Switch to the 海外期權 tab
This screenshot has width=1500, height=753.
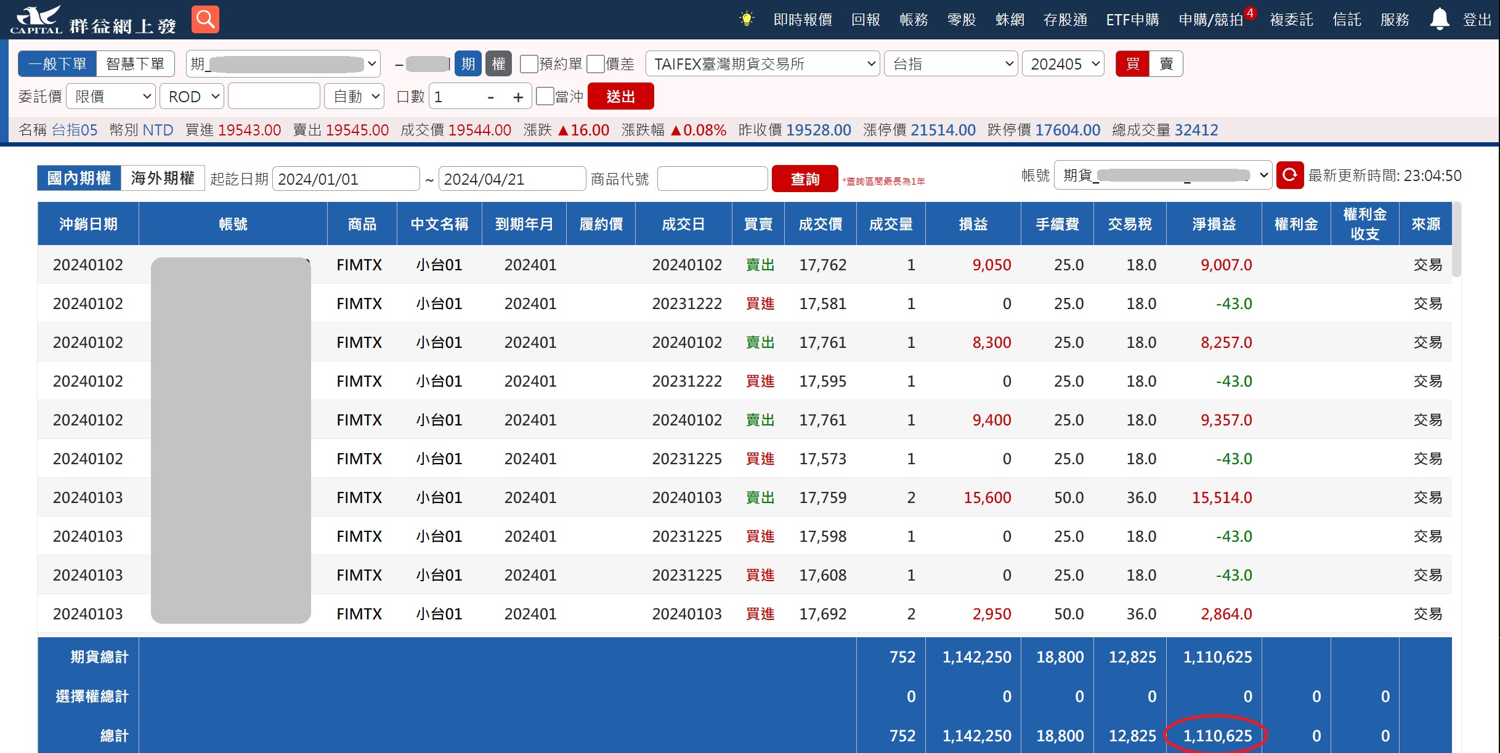(x=163, y=179)
